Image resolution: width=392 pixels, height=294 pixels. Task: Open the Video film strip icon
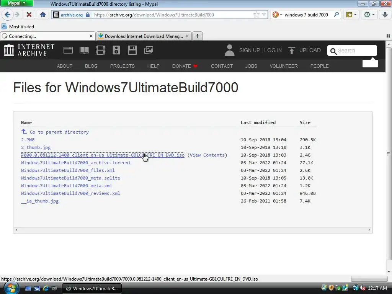click(x=100, y=50)
